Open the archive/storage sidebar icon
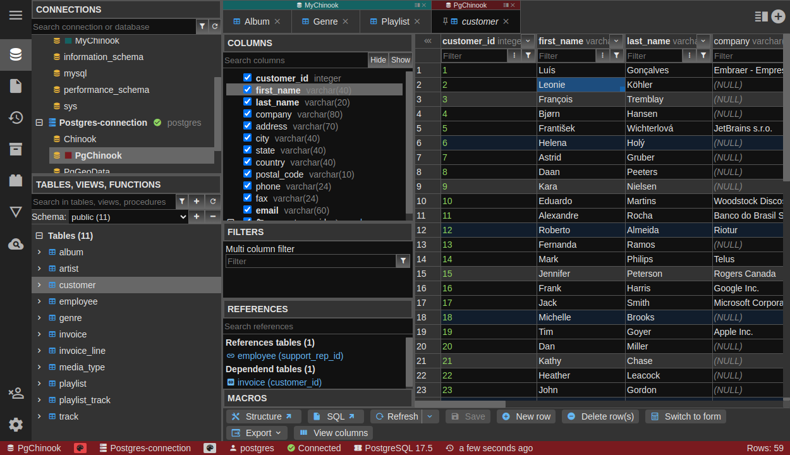The image size is (790, 455). [16, 149]
